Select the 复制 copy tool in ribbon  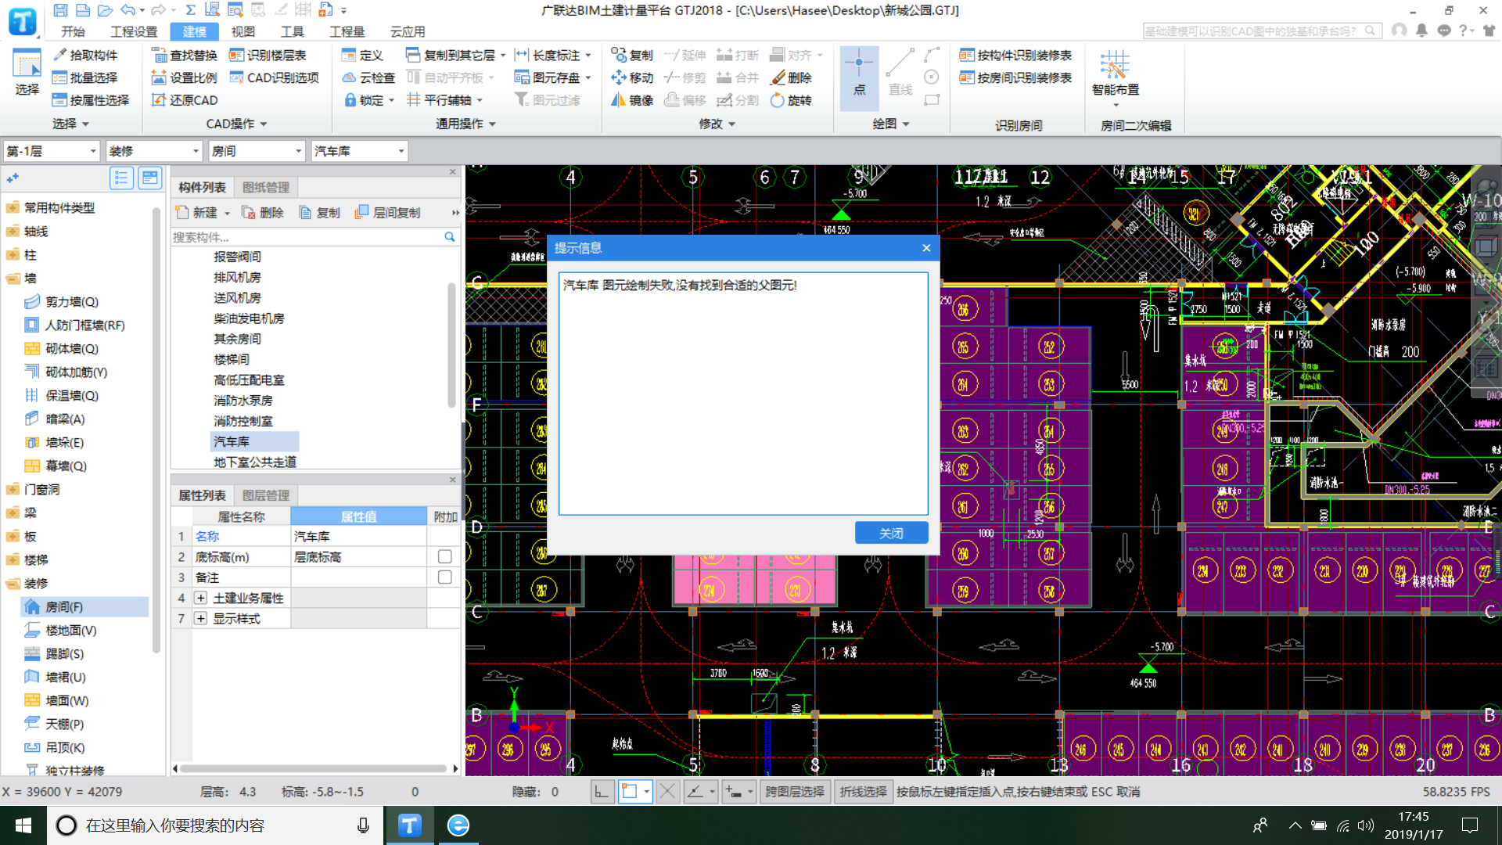click(x=632, y=55)
